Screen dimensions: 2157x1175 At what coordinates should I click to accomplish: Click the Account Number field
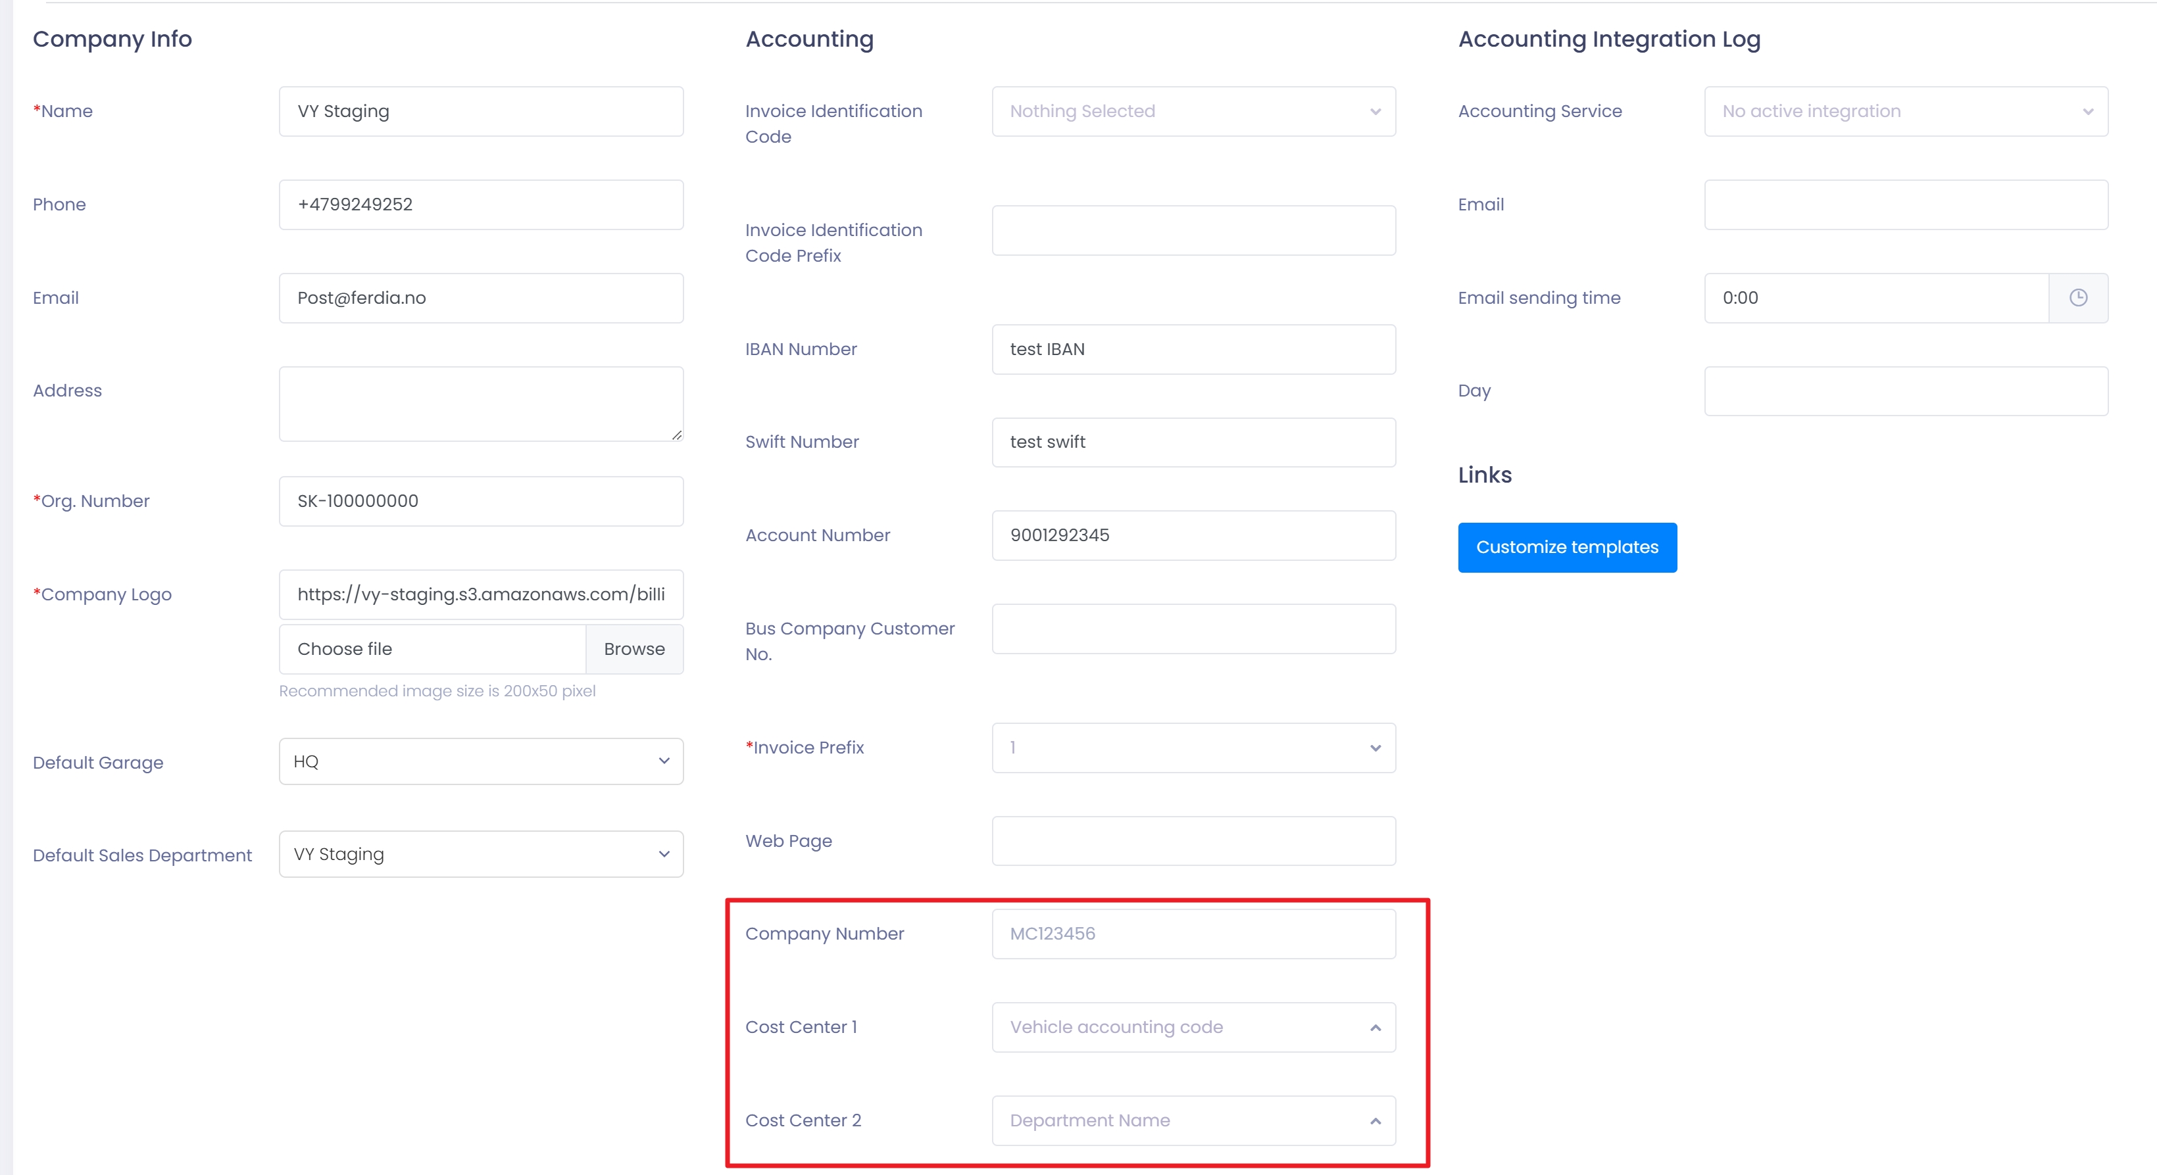click(1193, 536)
